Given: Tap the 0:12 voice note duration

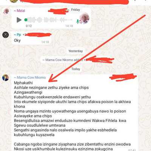Looking at the screenshot, I should tap(29, 26).
